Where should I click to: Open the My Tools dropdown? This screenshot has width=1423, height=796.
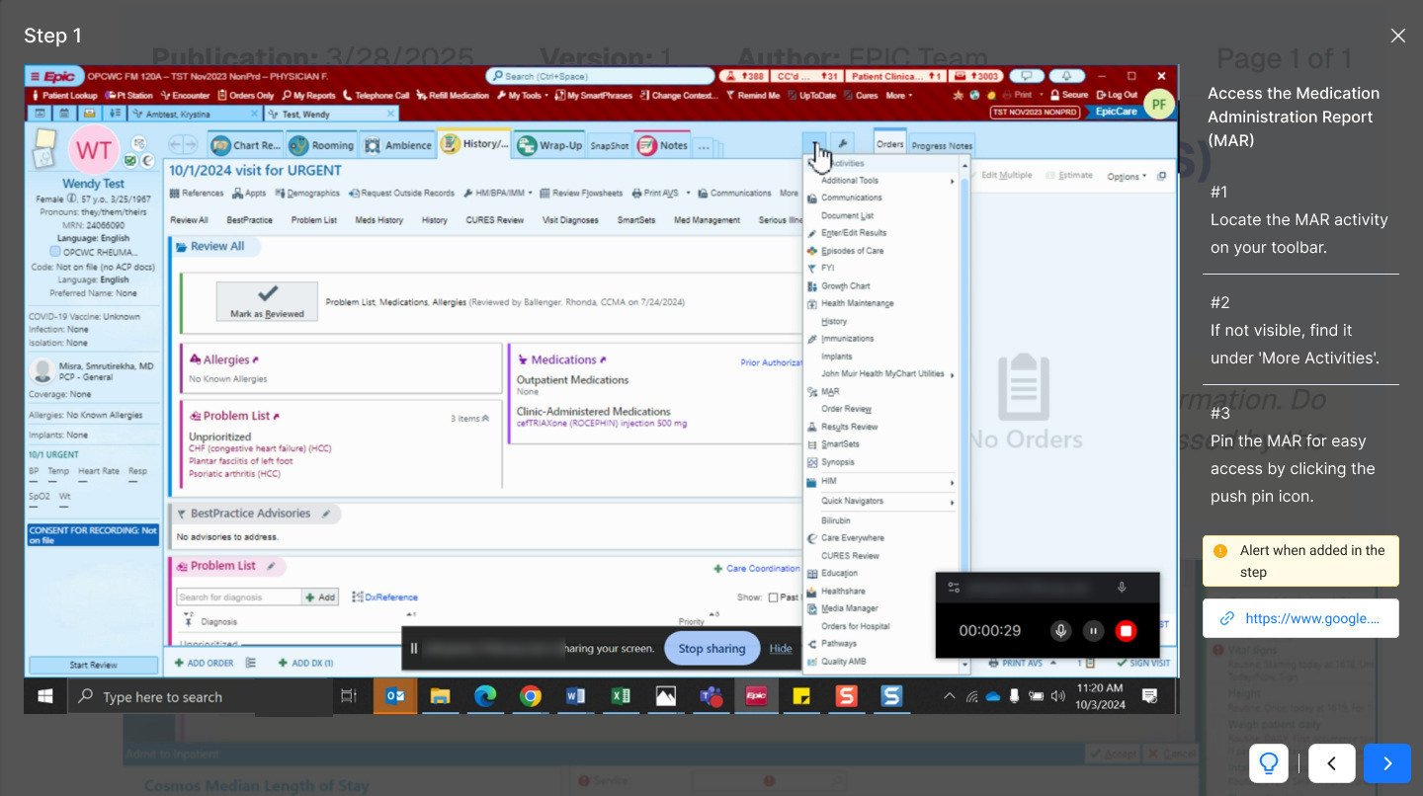tap(524, 96)
